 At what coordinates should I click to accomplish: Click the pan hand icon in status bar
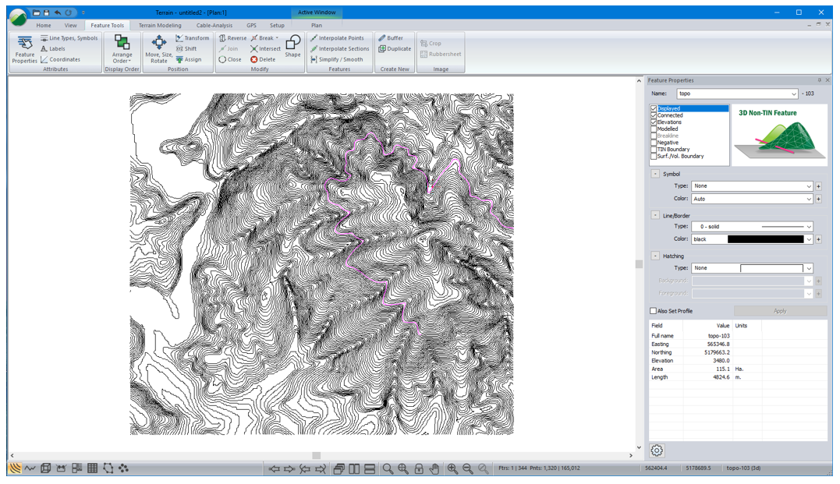(x=434, y=468)
